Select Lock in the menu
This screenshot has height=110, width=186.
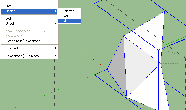tap(29, 19)
